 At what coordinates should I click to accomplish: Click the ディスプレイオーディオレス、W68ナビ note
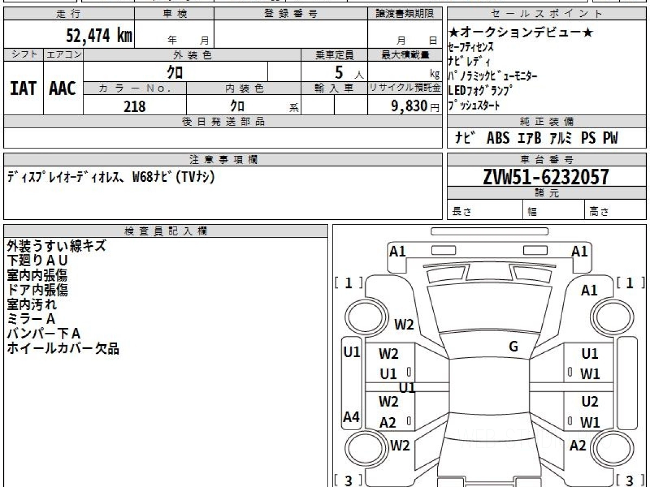pos(111,177)
